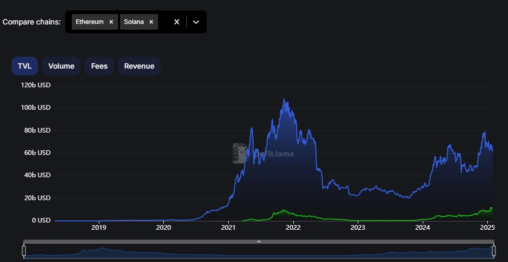This screenshot has height=262, width=508.
Task: Click the Ethereum chip label
Action: point(89,22)
